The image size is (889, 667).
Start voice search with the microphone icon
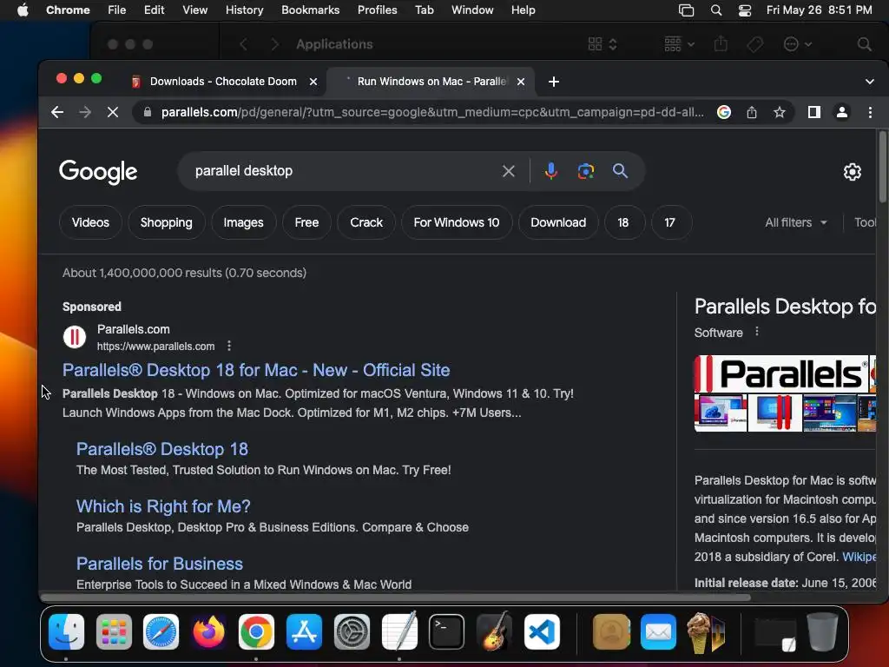pyautogui.click(x=550, y=171)
